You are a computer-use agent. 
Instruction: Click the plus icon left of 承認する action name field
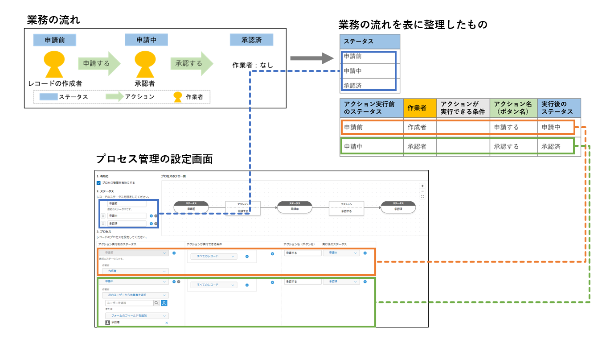272,282
